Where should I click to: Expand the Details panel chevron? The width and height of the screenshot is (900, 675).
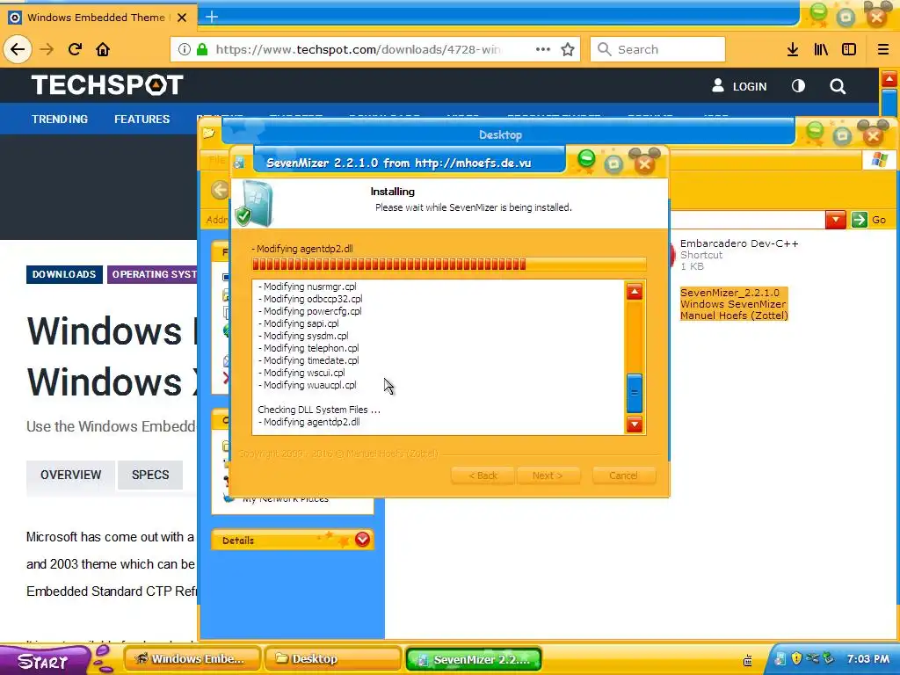click(x=362, y=539)
